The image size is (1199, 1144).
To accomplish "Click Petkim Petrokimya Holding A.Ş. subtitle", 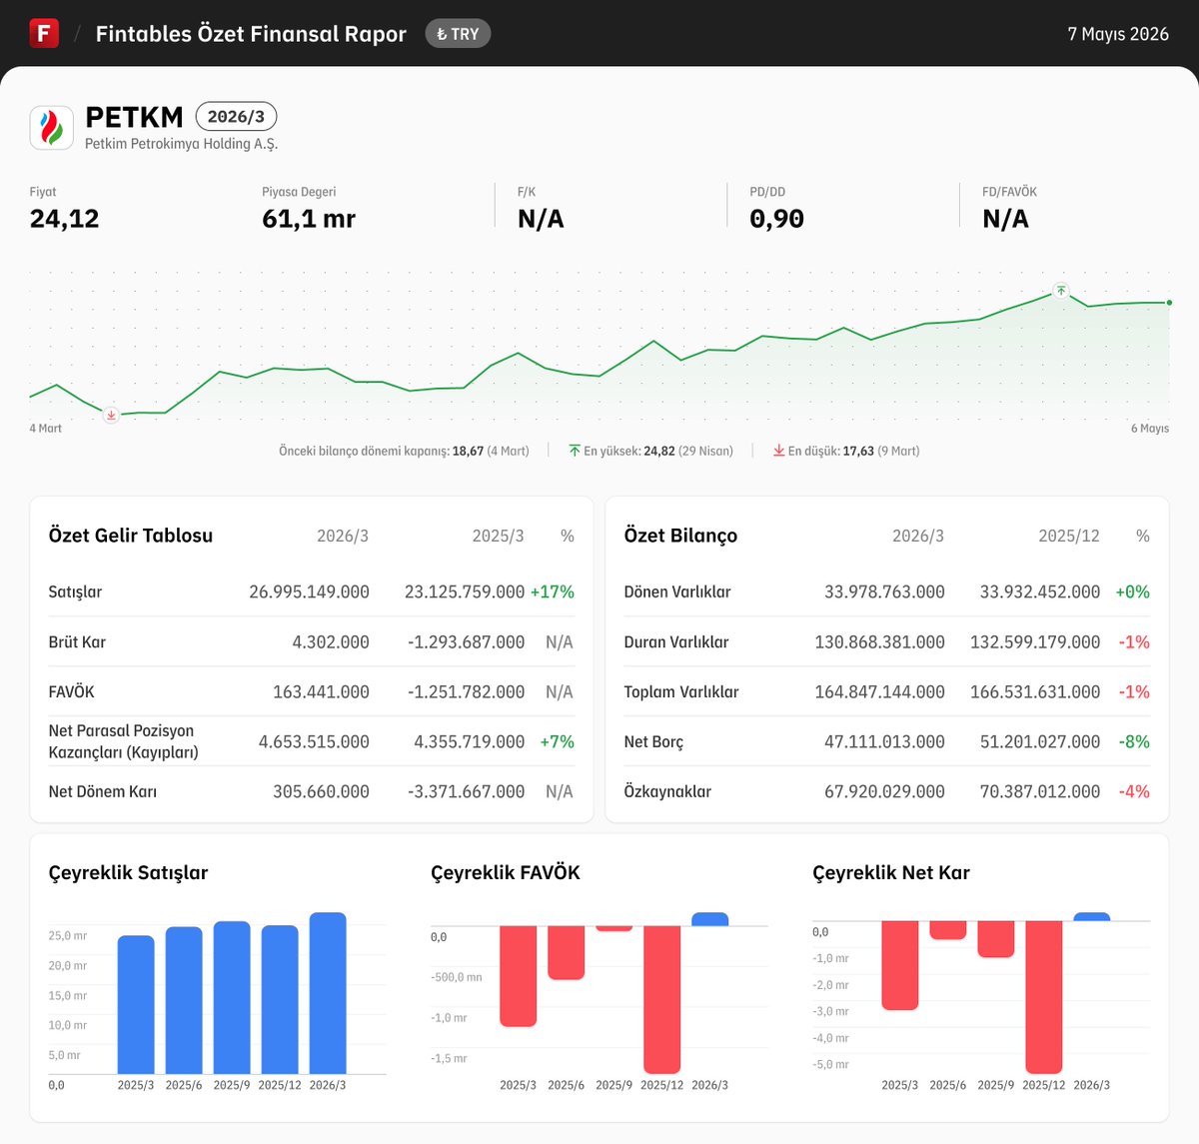I will (181, 144).
